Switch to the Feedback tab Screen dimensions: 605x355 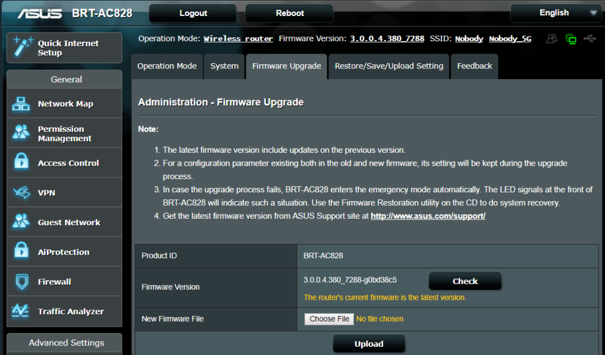point(474,66)
